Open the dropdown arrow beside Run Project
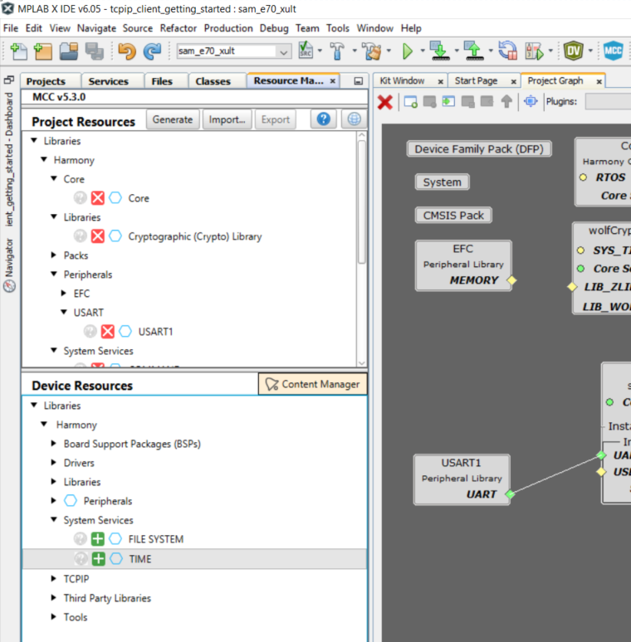 point(423,51)
